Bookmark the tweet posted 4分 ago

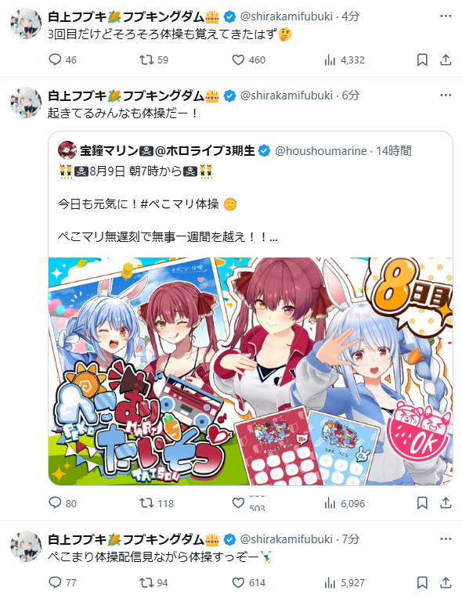click(x=422, y=59)
